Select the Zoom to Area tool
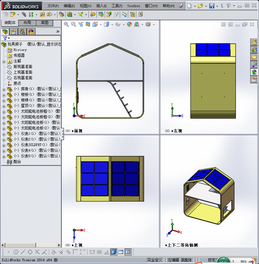Image resolution: width=259 pixels, height=264 pixels. point(73,25)
